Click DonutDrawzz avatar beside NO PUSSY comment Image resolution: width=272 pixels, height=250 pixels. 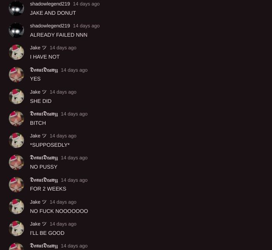point(16,162)
